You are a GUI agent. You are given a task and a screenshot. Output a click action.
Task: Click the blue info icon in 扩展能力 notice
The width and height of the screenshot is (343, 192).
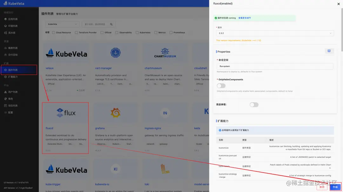[x=220, y=130]
